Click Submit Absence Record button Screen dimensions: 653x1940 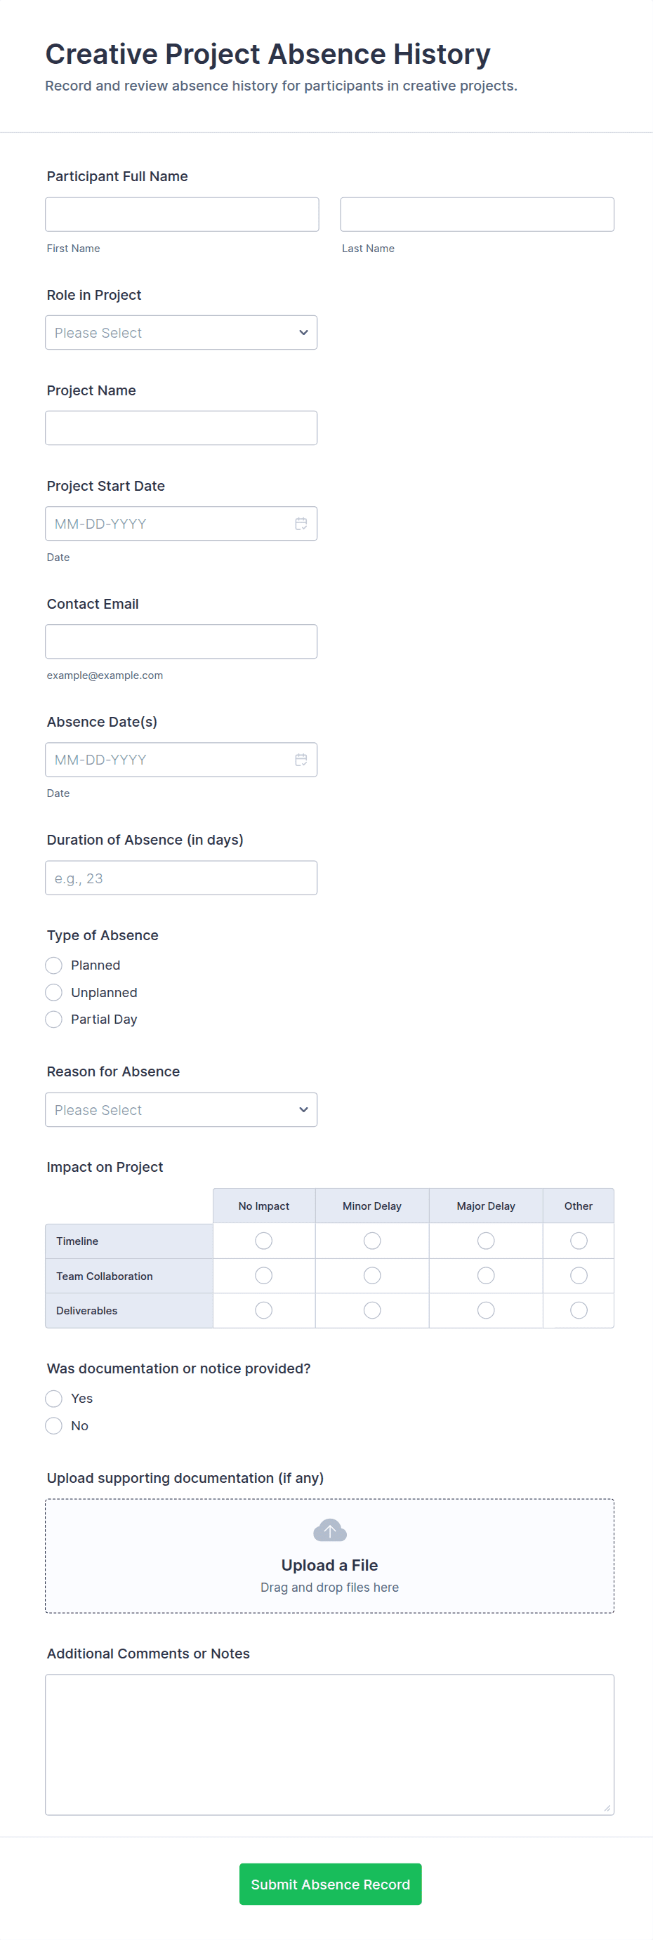(330, 1884)
